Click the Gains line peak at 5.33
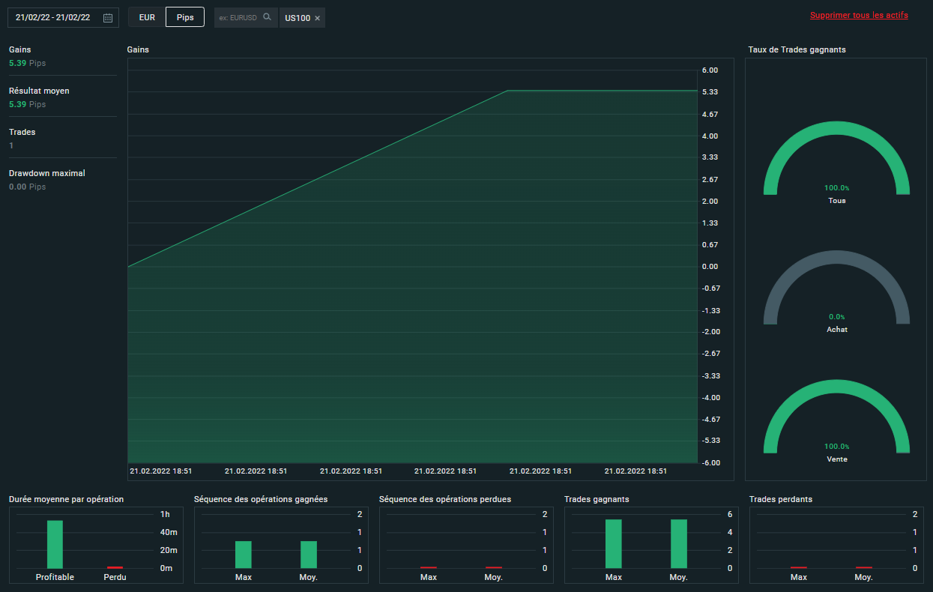This screenshot has width=933, height=592. (507, 91)
